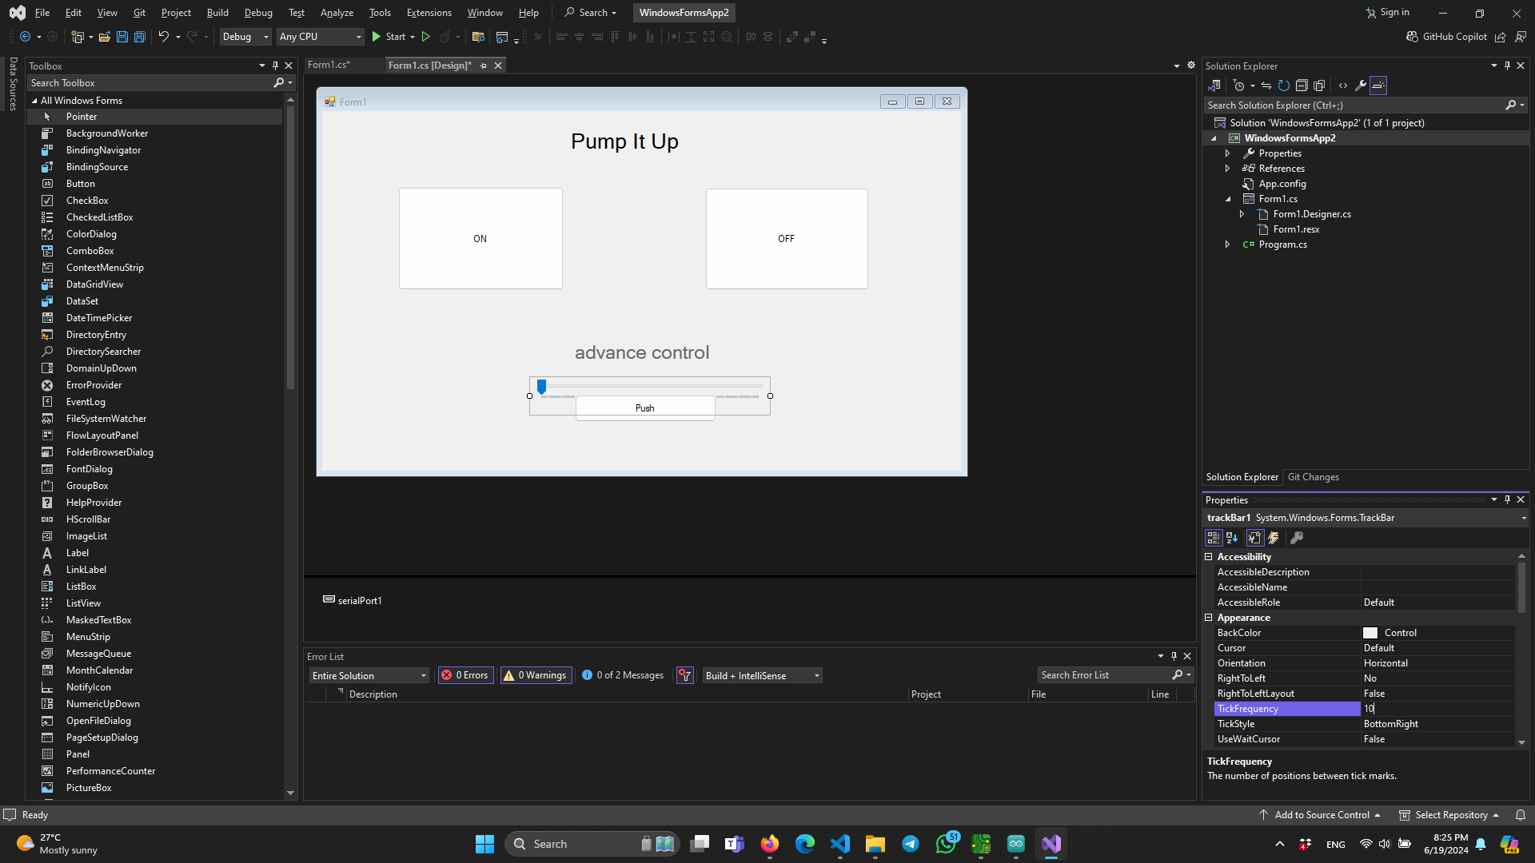Toggle pin on the Properties panel

[1507, 499]
